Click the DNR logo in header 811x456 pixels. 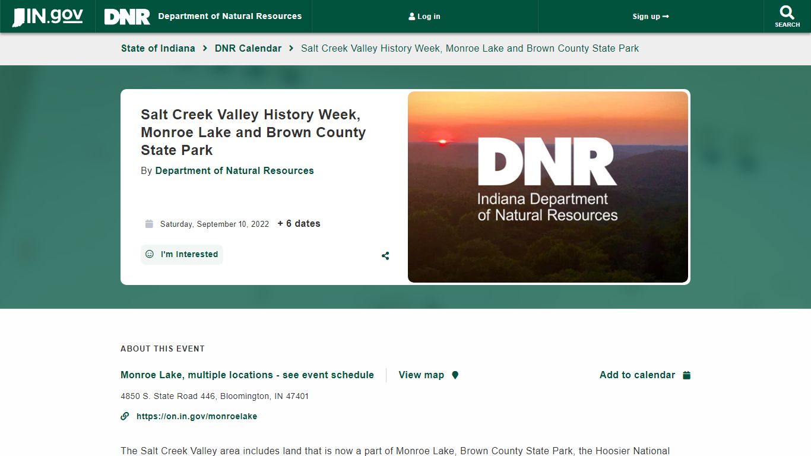127,17
